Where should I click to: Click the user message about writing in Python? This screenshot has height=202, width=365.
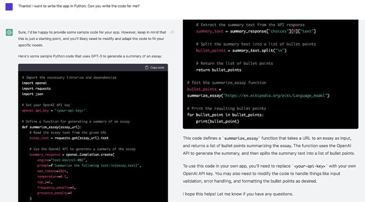point(82,5)
